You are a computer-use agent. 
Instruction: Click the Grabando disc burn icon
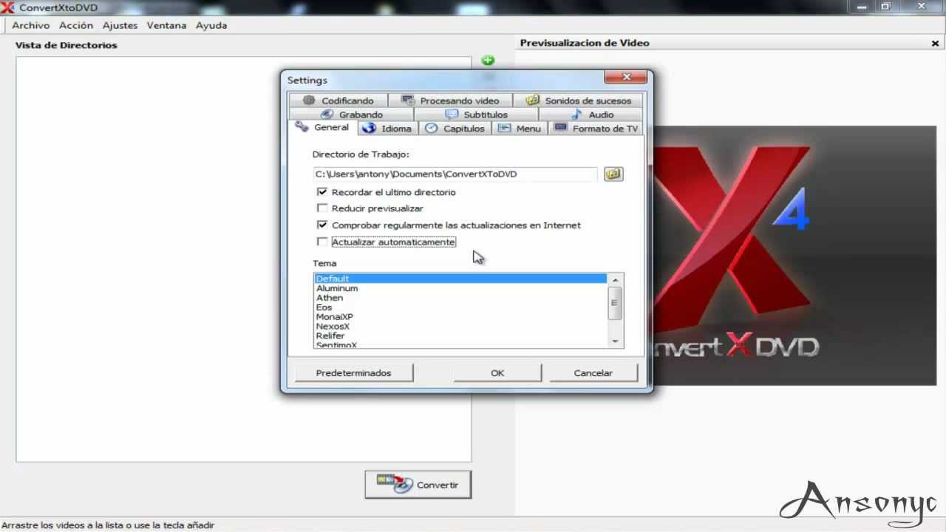(x=327, y=114)
